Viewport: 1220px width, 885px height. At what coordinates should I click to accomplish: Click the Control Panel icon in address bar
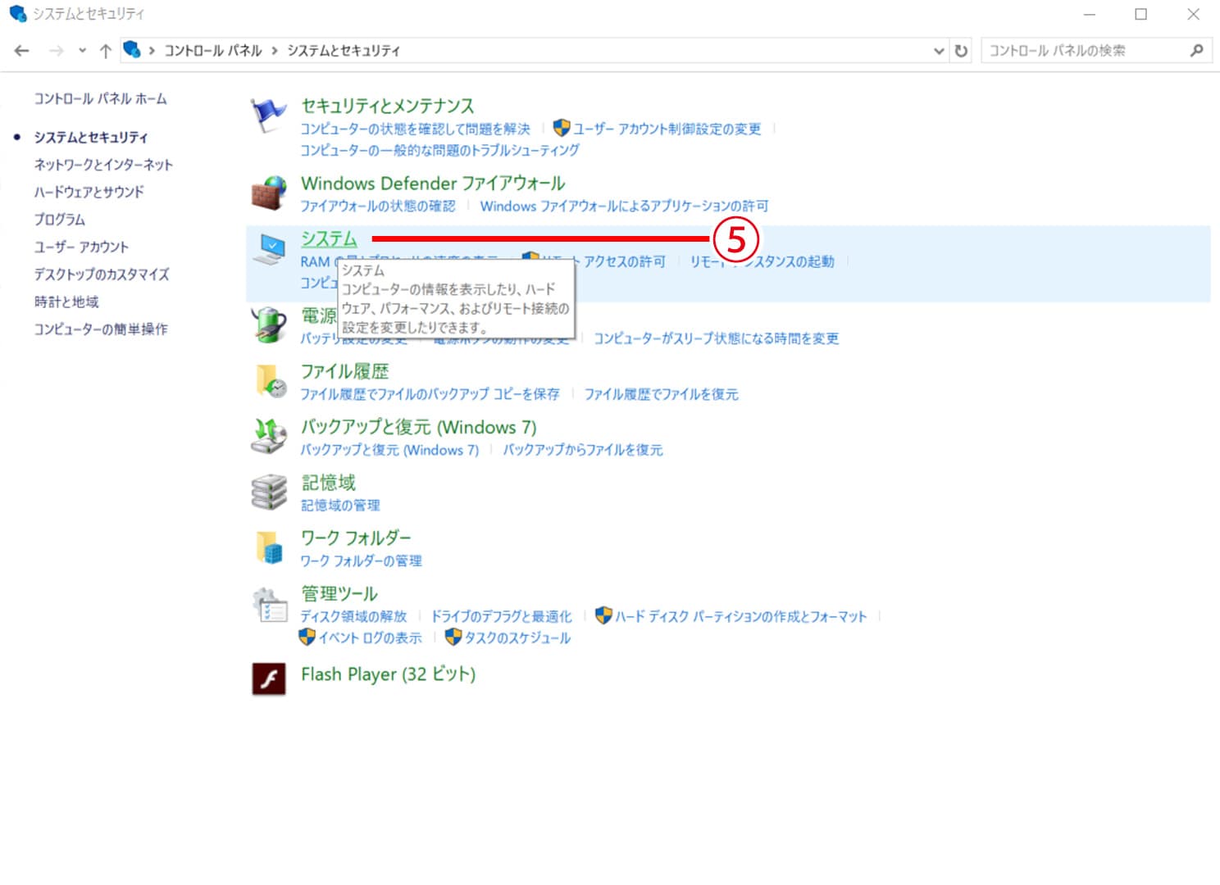[132, 50]
